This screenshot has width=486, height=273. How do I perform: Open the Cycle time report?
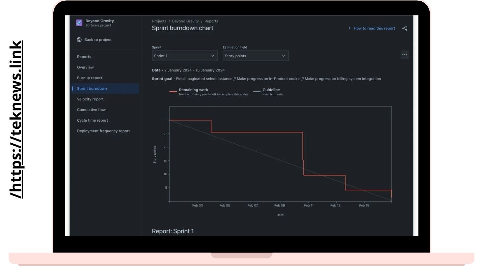92,120
